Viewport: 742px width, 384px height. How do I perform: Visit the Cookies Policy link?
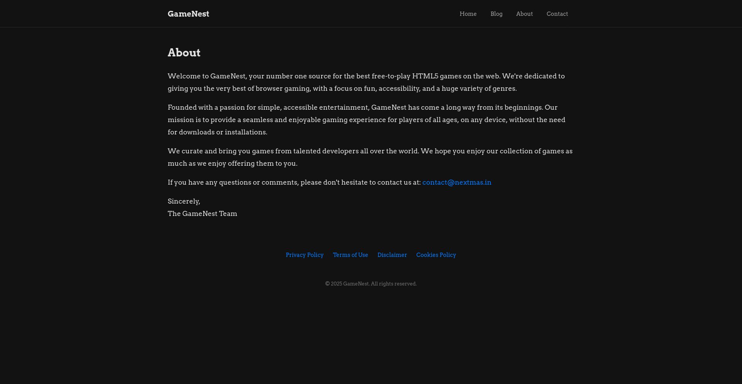click(x=436, y=255)
